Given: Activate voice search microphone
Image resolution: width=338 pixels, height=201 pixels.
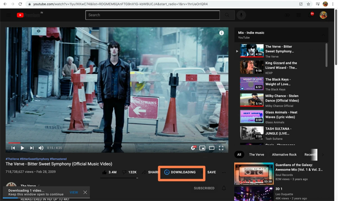Looking at the screenshot, I should pos(241,15).
